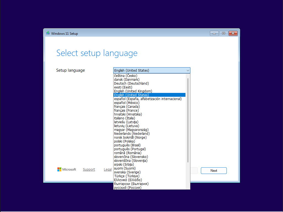Image resolution: width=283 pixels, height=212 pixels.
Task: Choose Ελληνικά (Ελλάδα) language
Action: (x=149, y=180)
